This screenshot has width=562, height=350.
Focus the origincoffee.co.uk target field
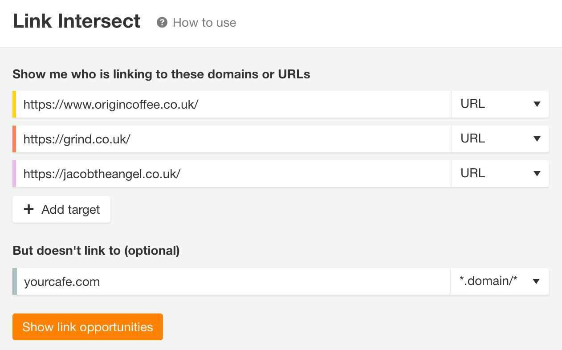pos(232,104)
